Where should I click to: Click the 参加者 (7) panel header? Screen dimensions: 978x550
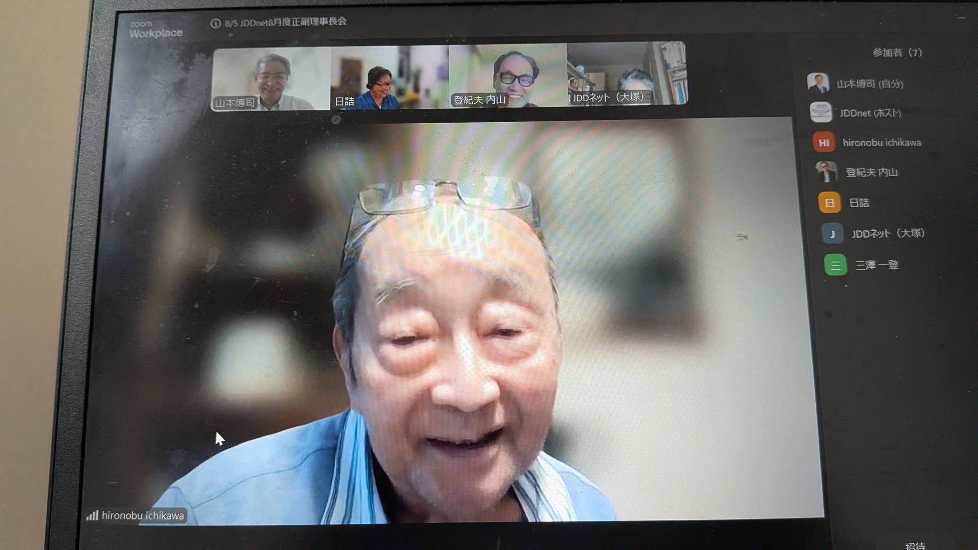pyautogui.click(x=897, y=53)
